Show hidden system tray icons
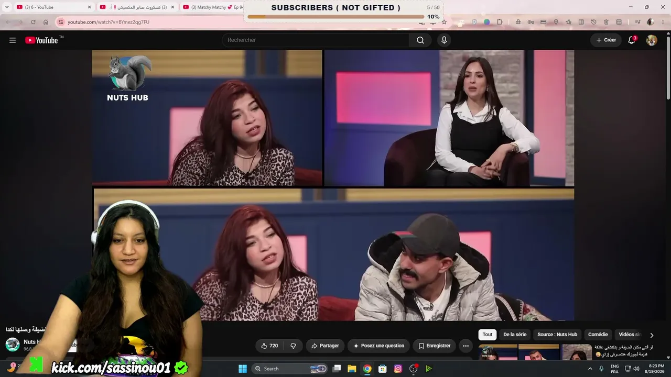 tap(590, 369)
